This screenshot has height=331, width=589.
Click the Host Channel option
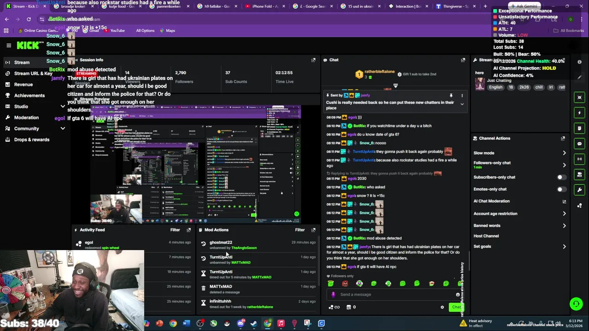[486, 236]
